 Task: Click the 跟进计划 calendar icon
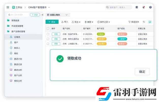(11, 59)
